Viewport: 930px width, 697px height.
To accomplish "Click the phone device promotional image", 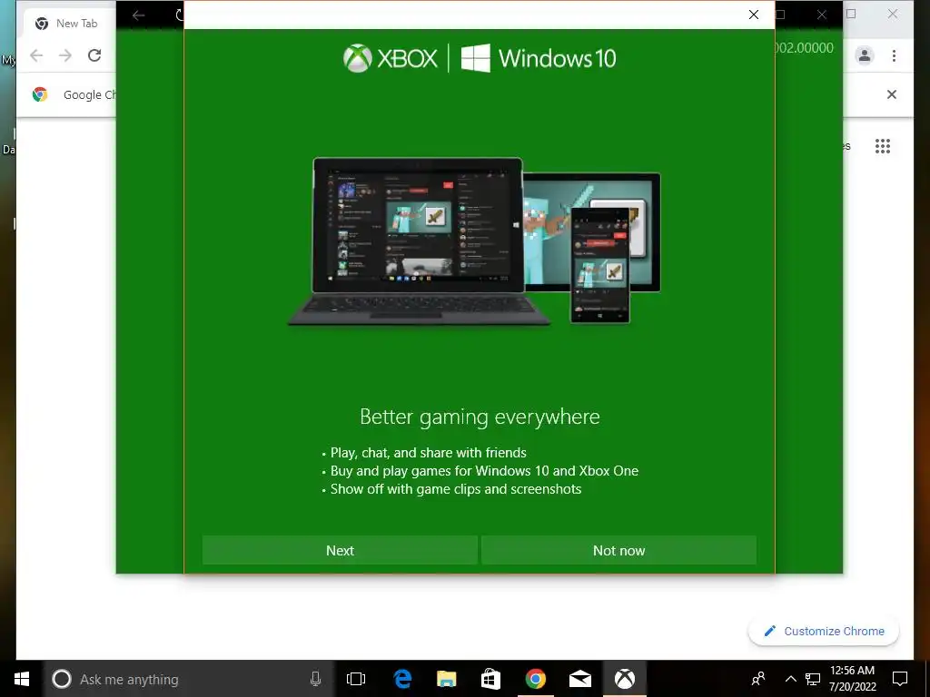I will point(599,265).
